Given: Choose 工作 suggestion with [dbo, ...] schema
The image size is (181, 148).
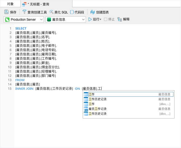Looking at the screenshot, I should pyautogui.click(x=128, y=104).
